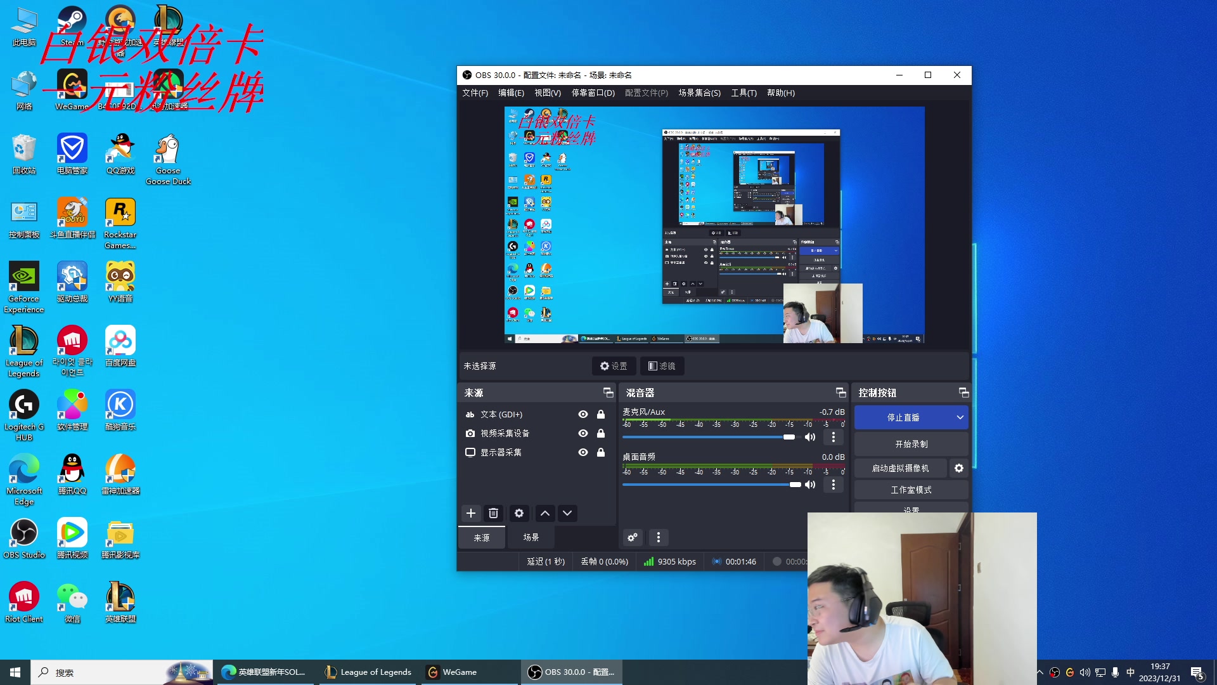Viewport: 1217px width, 685px height.
Task: Click 停止直播 to stop streaming
Action: pyautogui.click(x=903, y=417)
